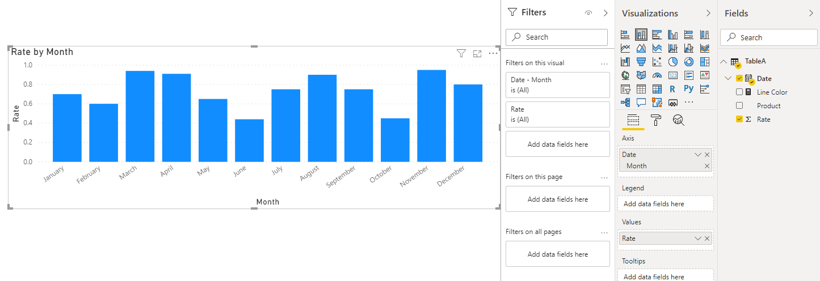Click the filter icon on the chart header
The height and width of the screenshot is (281, 820).
tap(461, 53)
